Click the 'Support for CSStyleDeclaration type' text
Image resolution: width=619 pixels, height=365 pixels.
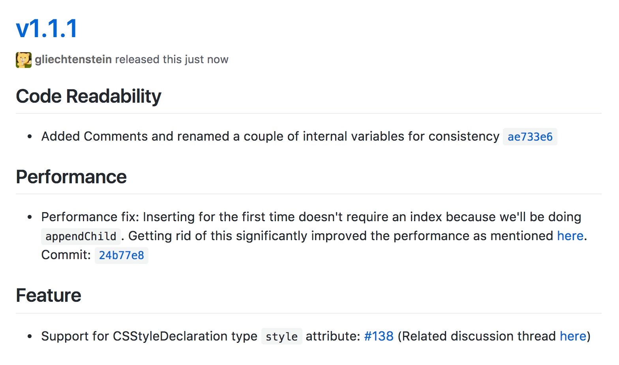coord(149,336)
